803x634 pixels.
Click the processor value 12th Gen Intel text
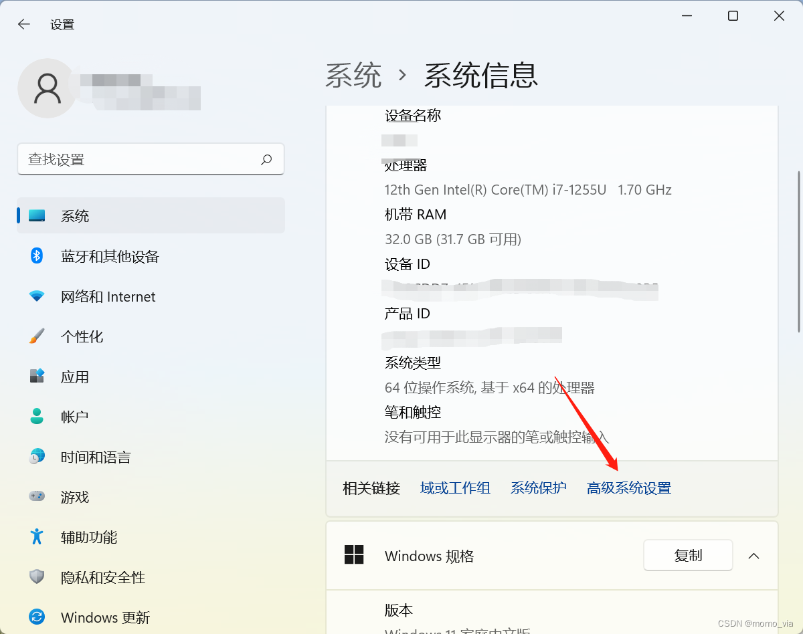click(528, 190)
